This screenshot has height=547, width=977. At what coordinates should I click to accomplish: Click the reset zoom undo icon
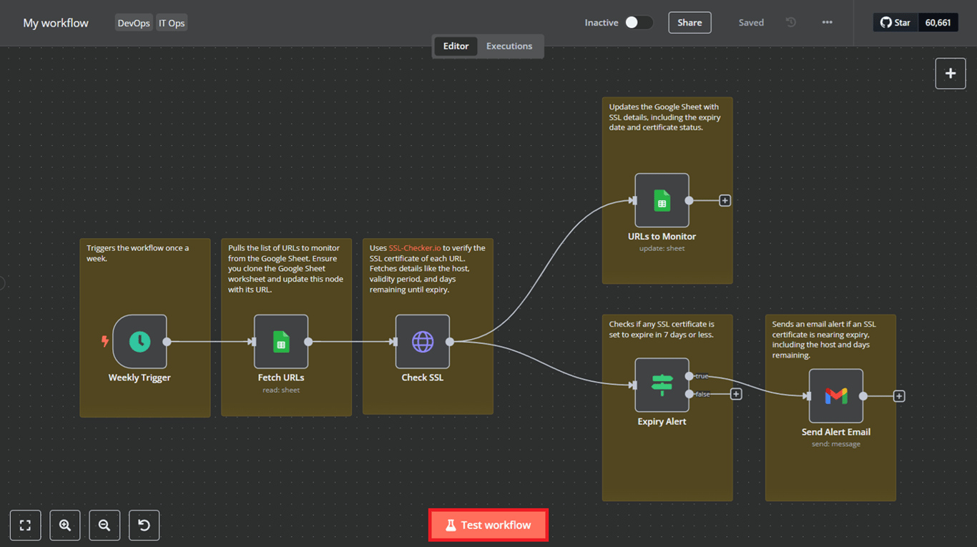coord(144,525)
